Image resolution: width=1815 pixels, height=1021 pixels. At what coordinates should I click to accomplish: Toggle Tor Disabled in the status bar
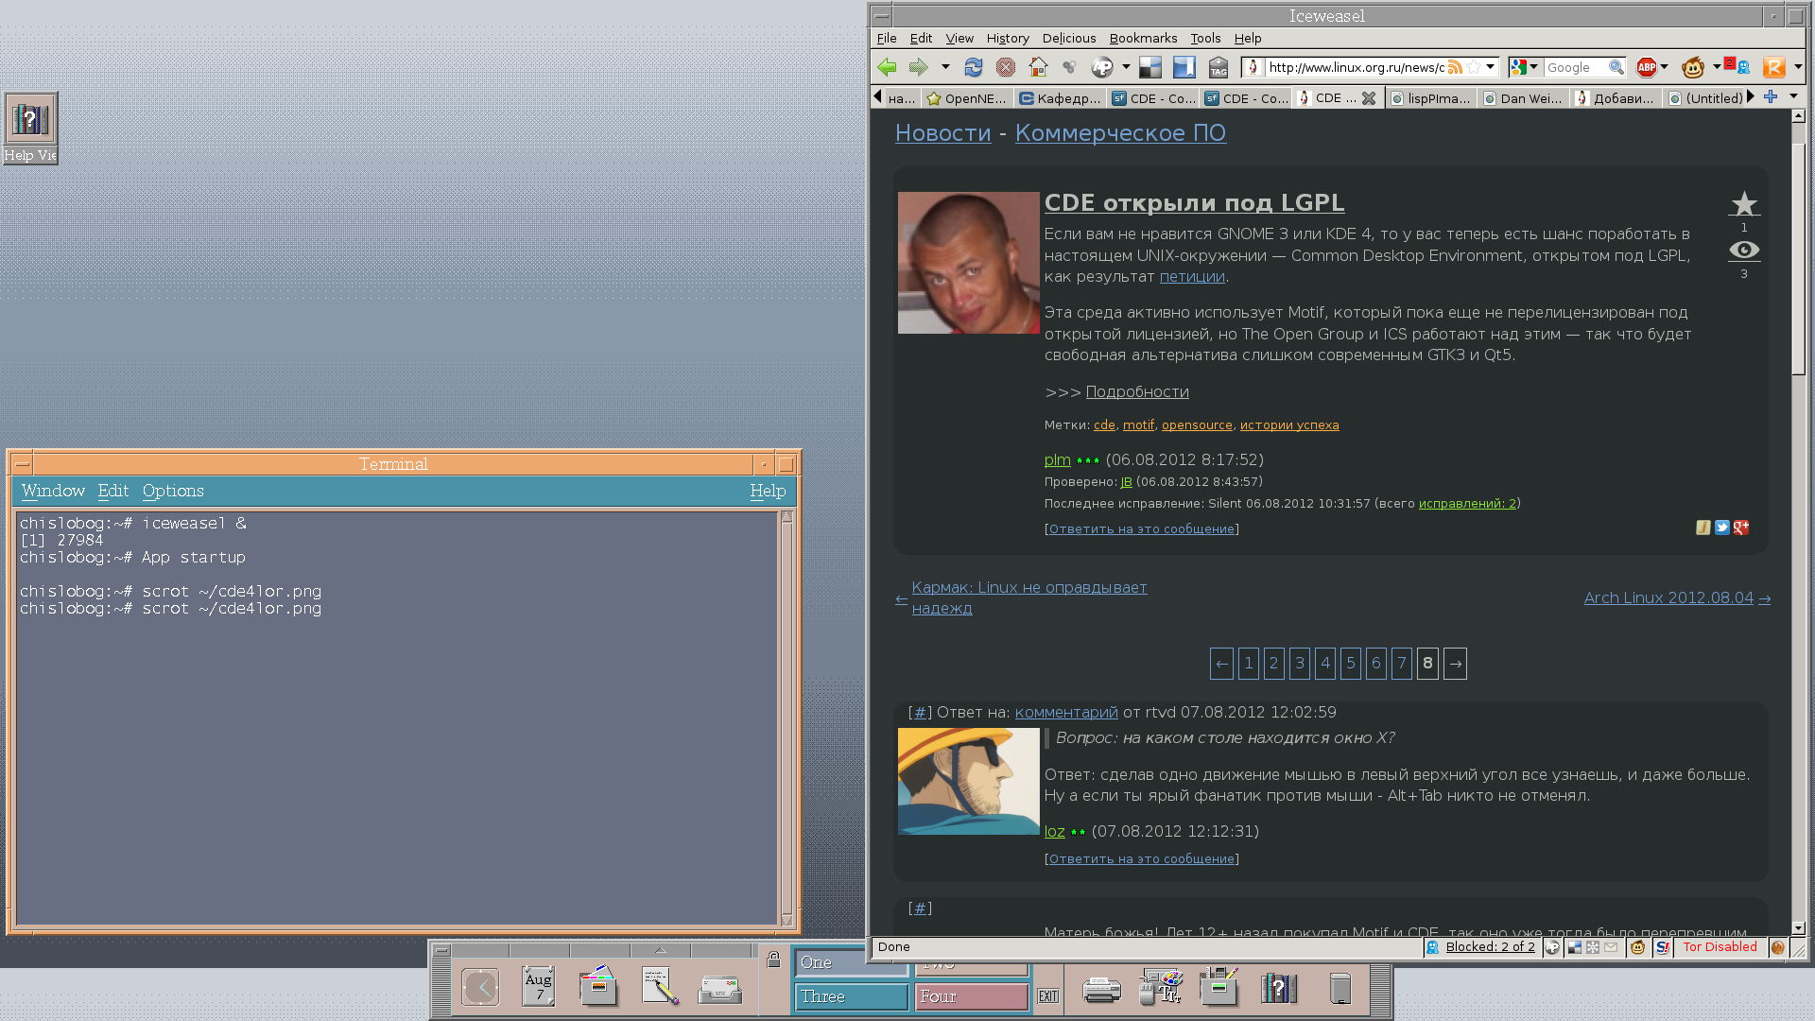[1720, 946]
